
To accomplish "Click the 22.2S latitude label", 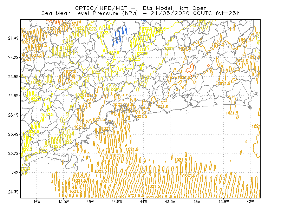I will point(13,57).
